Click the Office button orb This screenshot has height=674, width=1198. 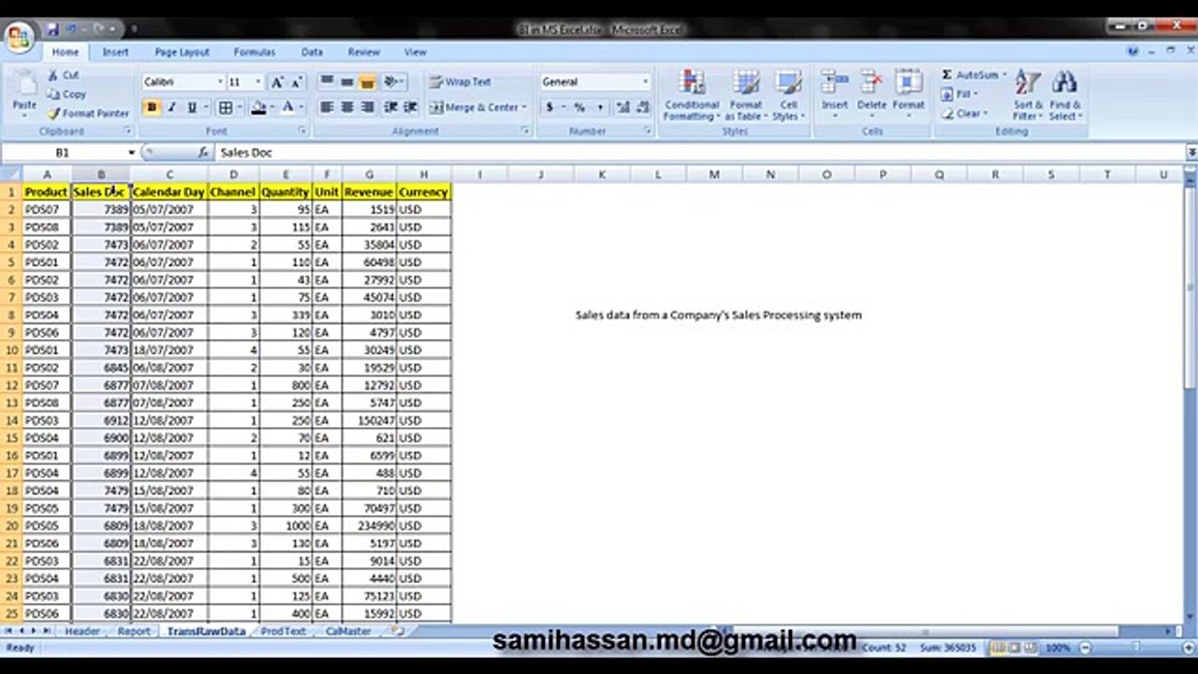click(19, 37)
